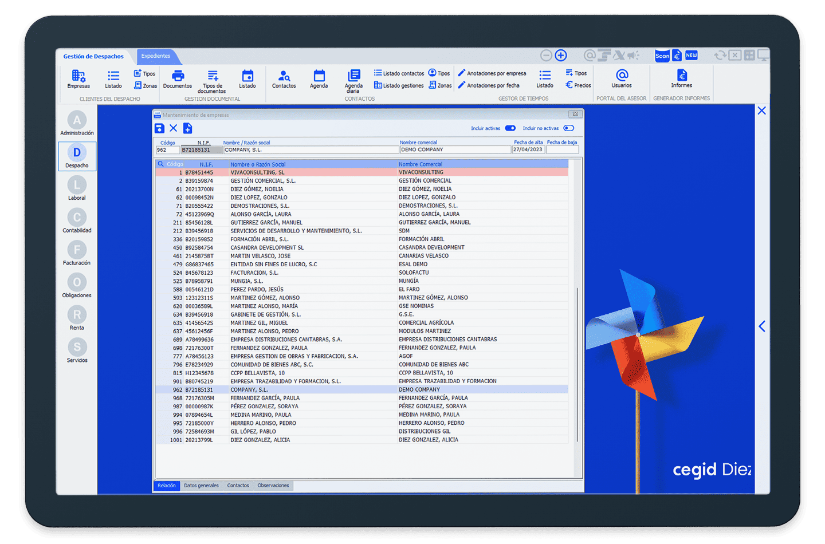The width and height of the screenshot is (825, 544).
Task: Click search magnifier in Código column header
Action: pos(161,164)
